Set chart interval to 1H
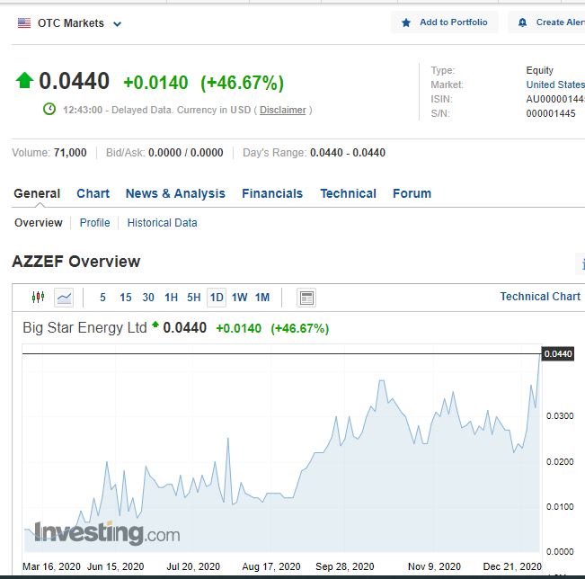 coord(172,298)
